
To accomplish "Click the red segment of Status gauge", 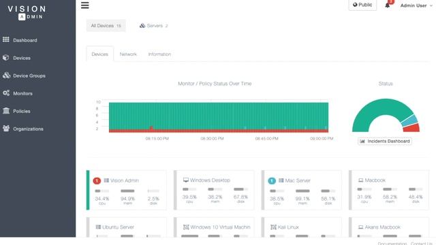I will [412, 129].
